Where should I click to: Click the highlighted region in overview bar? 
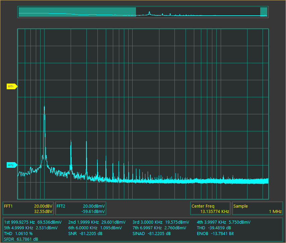tap(77, 12)
